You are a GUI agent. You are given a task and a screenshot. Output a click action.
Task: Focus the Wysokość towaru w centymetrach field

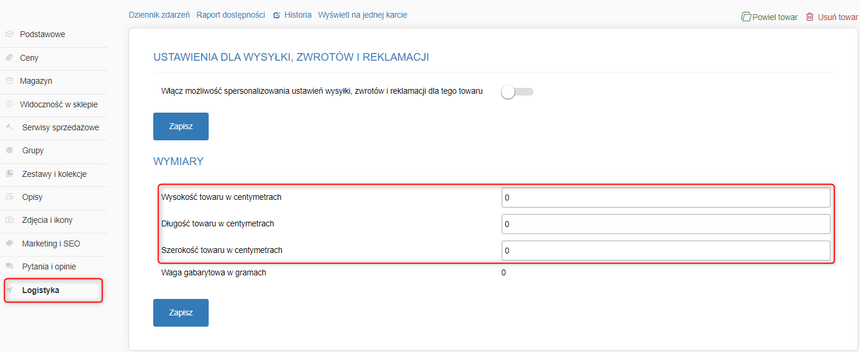666,198
